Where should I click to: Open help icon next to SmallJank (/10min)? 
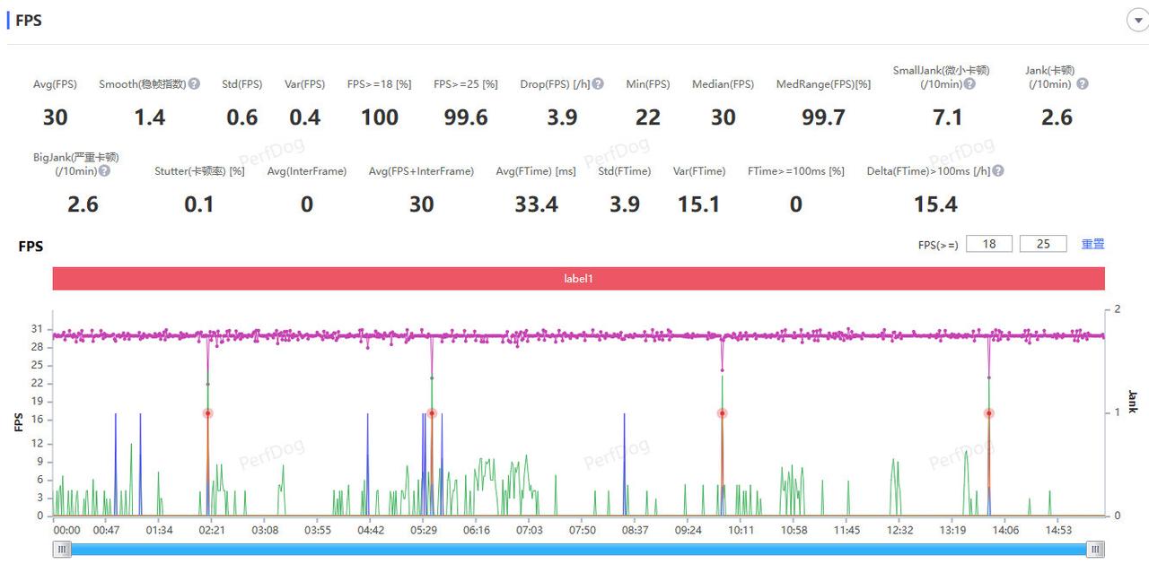[969, 83]
